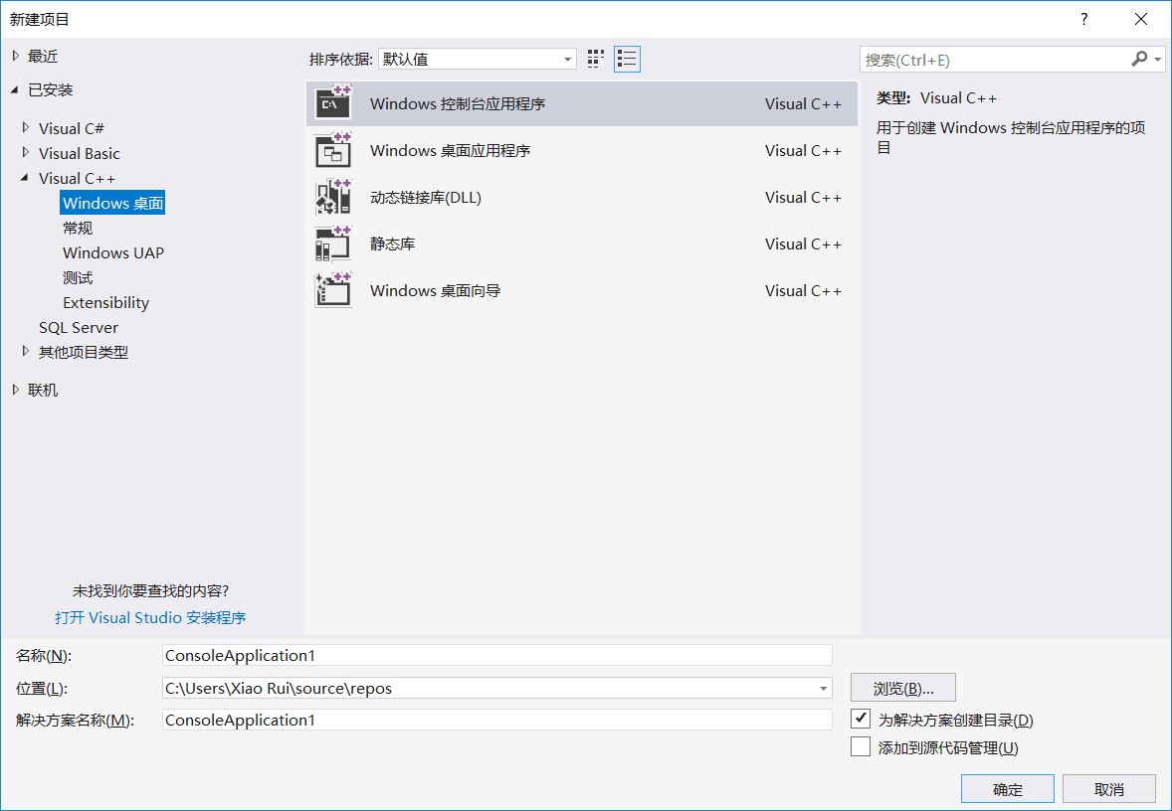Expand the Visual C# node

26,127
